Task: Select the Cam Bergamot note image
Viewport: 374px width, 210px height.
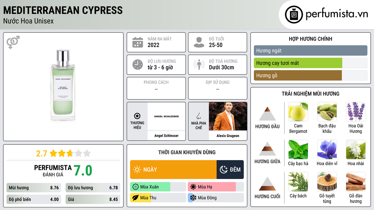Action: coord(298,112)
